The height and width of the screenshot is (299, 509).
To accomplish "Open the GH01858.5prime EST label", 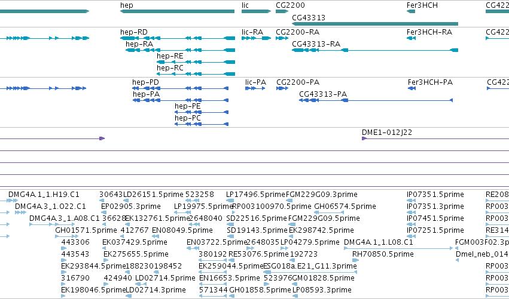I will [x=260, y=291].
